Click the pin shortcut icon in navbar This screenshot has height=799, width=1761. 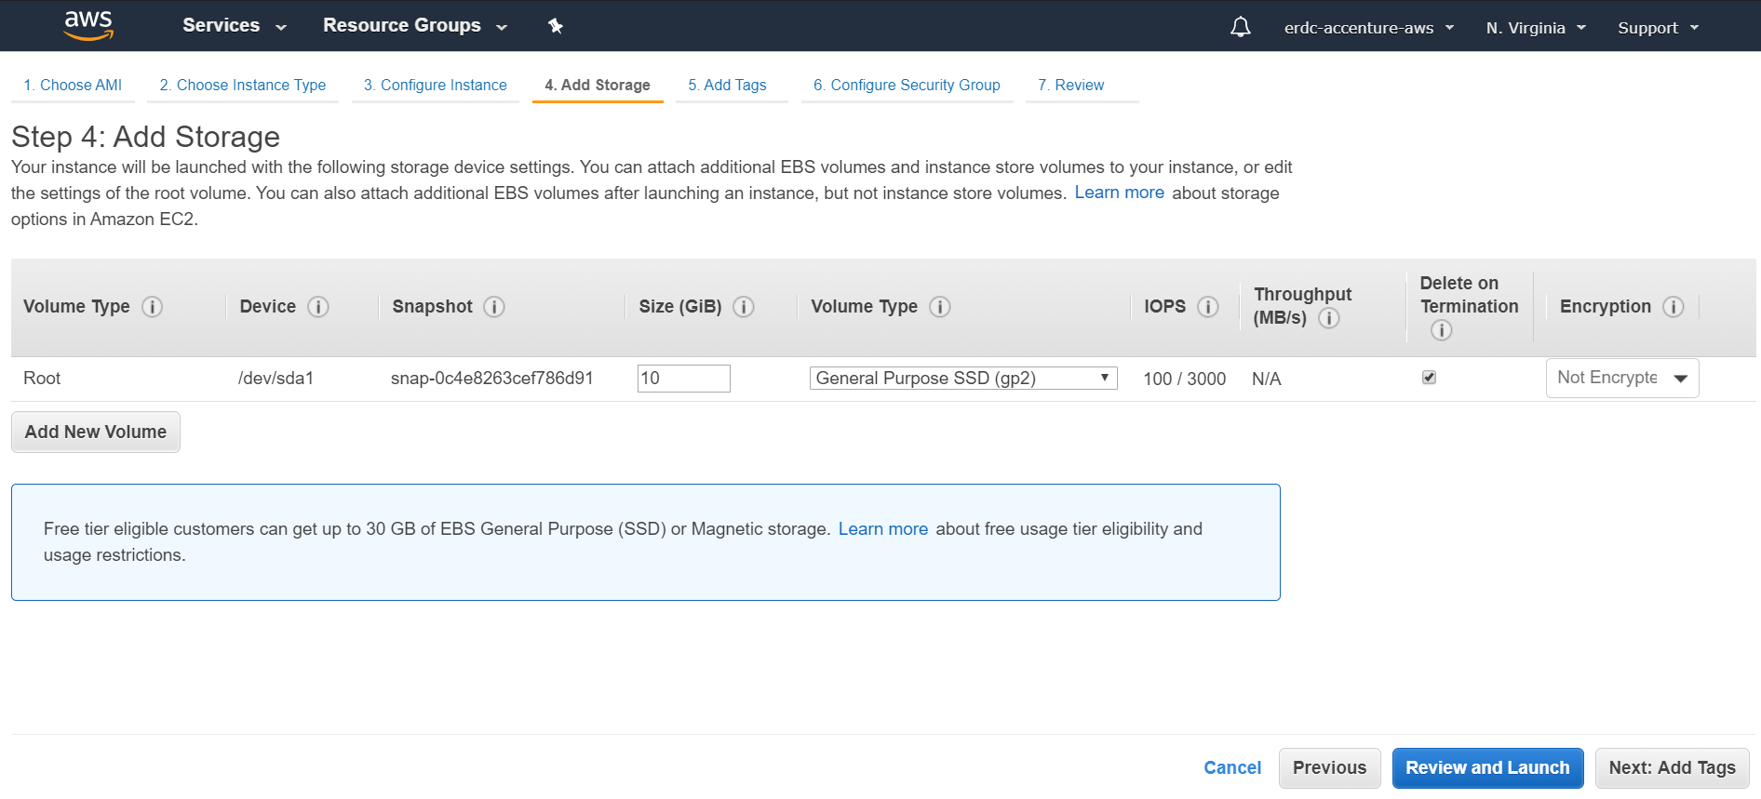556,26
